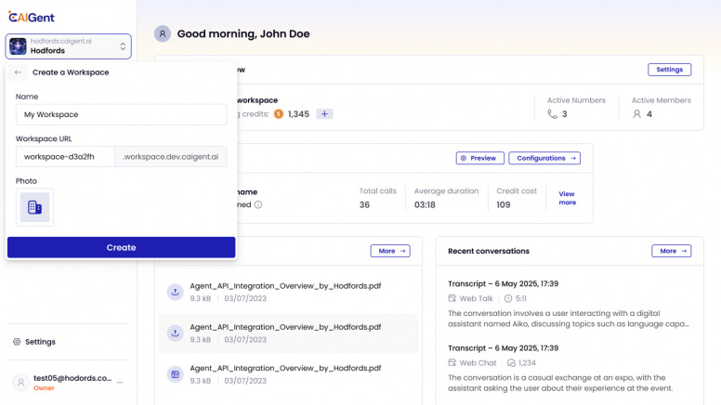Open the Configurations button
The width and height of the screenshot is (721, 405).
[544, 158]
